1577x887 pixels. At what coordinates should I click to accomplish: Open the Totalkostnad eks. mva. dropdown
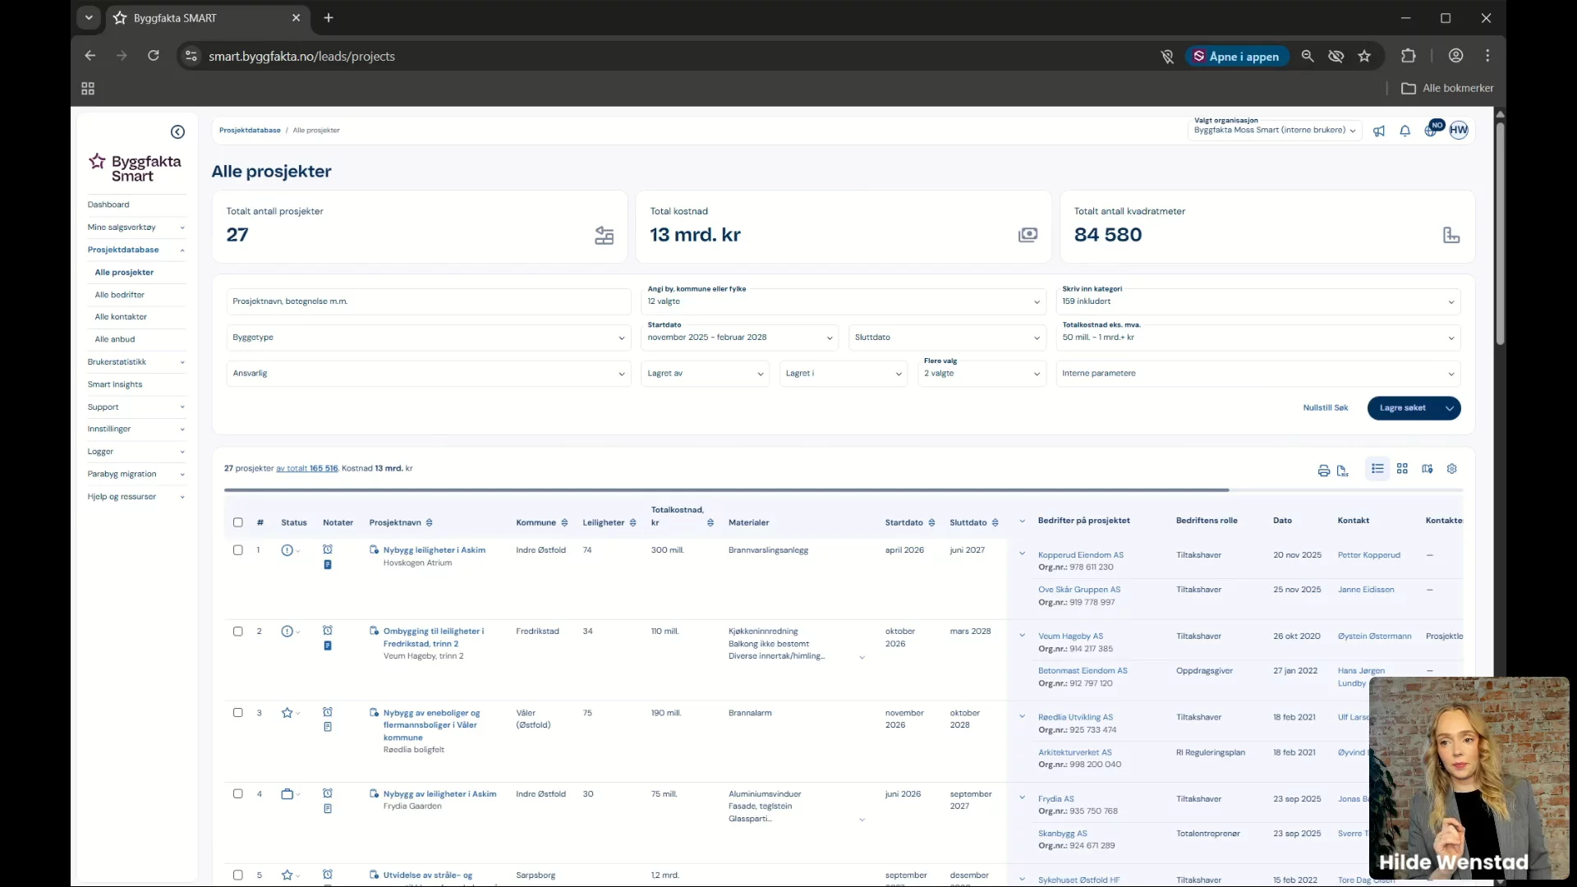point(1257,338)
